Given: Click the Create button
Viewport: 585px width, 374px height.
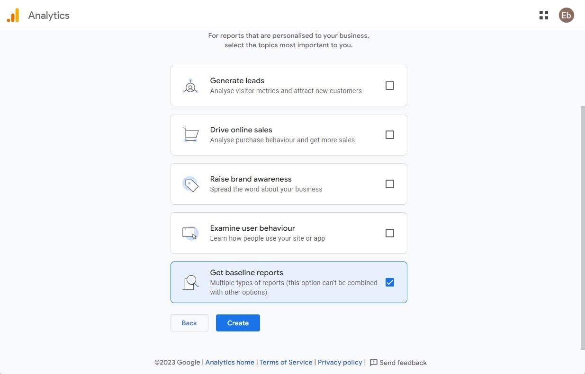Looking at the screenshot, I should (x=238, y=323).
